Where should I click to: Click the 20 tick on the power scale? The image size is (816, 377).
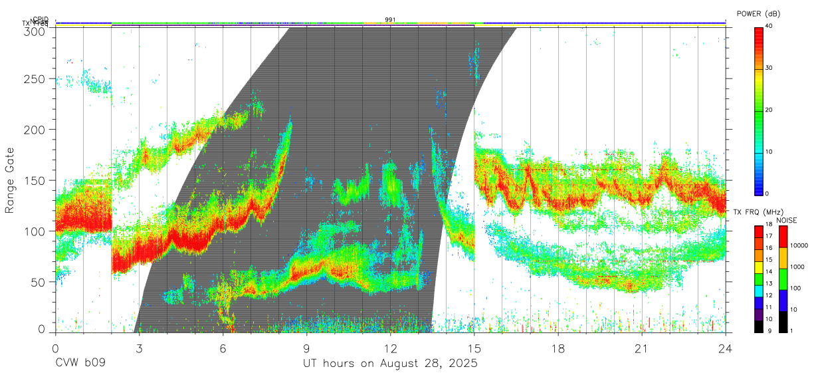pos(769,110)
